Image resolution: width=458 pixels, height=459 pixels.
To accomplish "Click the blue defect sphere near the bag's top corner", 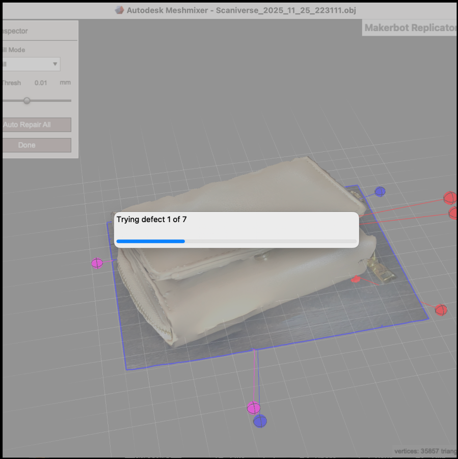I will point(380,192).
